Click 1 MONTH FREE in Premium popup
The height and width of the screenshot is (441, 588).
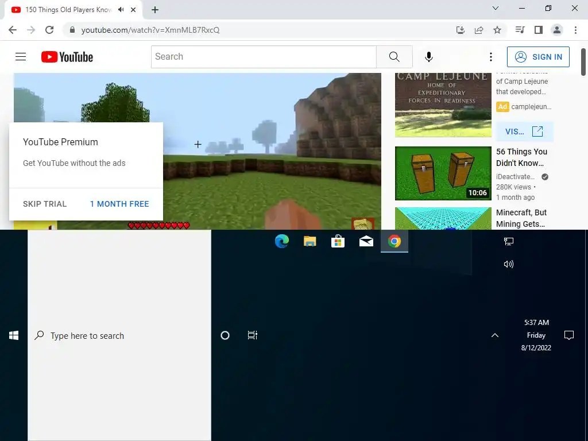pyautogui.click(x=119, y=204)
